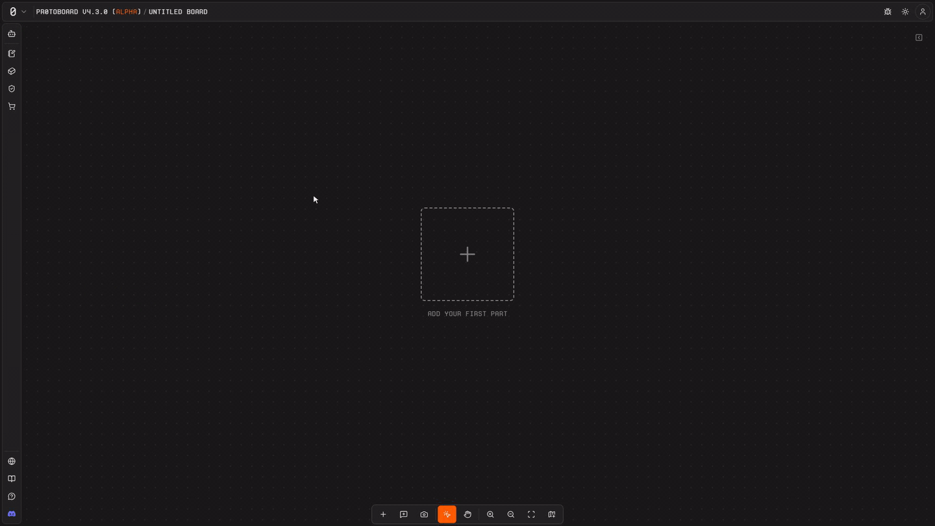
Task: Open the parts box icon in sidebar
Action: [x=12, y=71]
